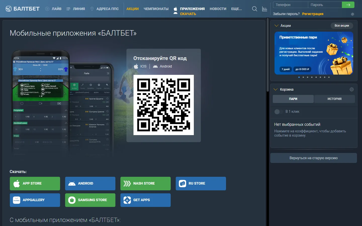Image resolution: width=362 pixels, height=226 pixels.
Task: Click the Nash Store arrows icon
Action: pyautogui.click(x=127, y=184)
